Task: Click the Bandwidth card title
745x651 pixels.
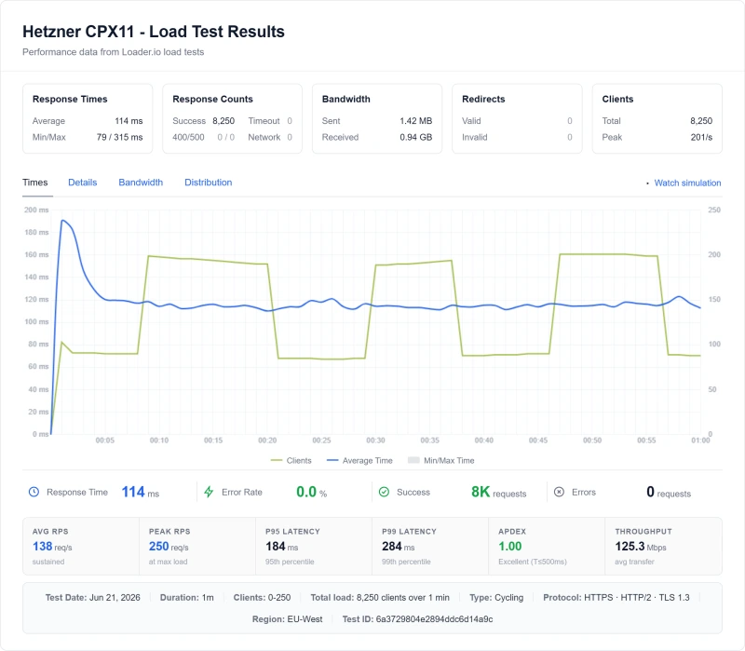Action: click(345, 99)
